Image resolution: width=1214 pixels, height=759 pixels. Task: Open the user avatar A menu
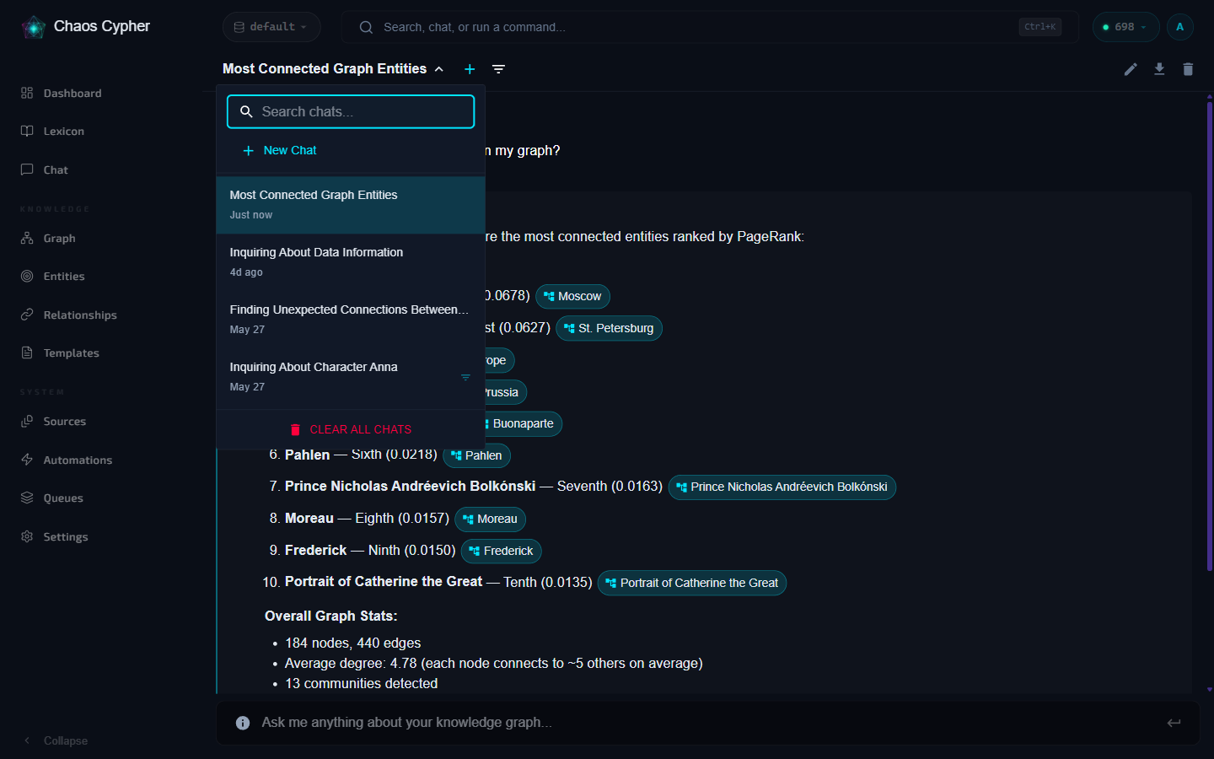(1179, 27)
